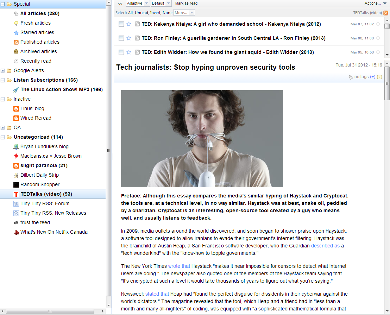
Task: Star the Ron Finley guerilla gardener article
Action: pyautogui.click(x=129, y=38)
